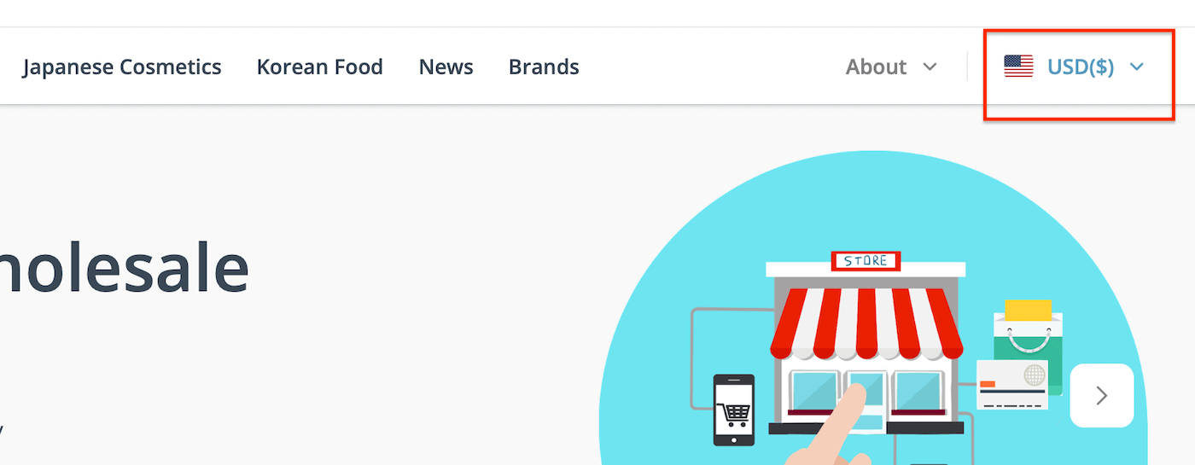Open the News page

coord(446,67)
